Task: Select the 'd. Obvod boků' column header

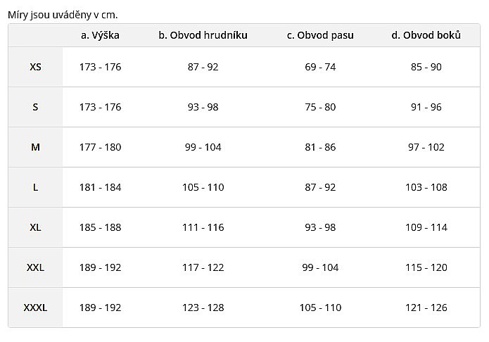Action: [426, 35]
